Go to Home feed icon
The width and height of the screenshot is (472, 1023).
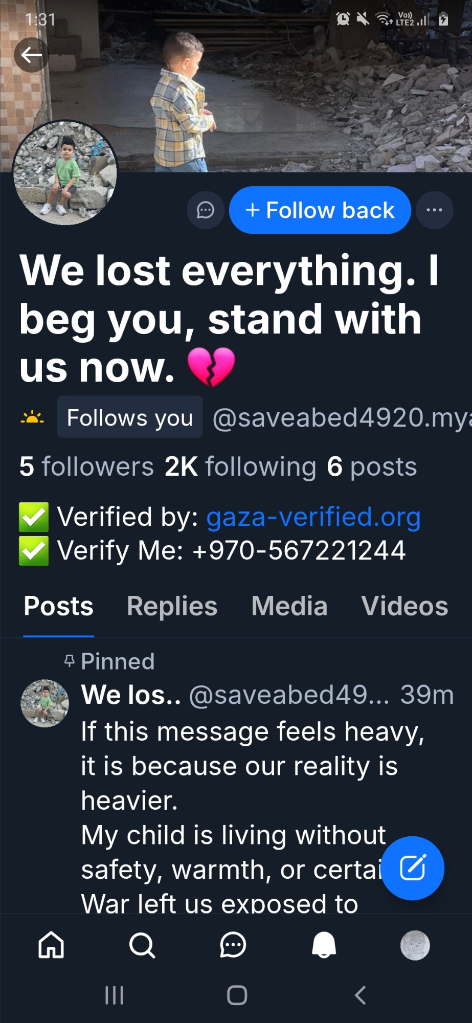pos(51,944)
